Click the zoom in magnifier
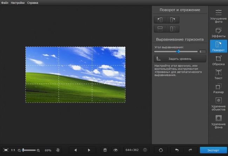 (38, 150)
